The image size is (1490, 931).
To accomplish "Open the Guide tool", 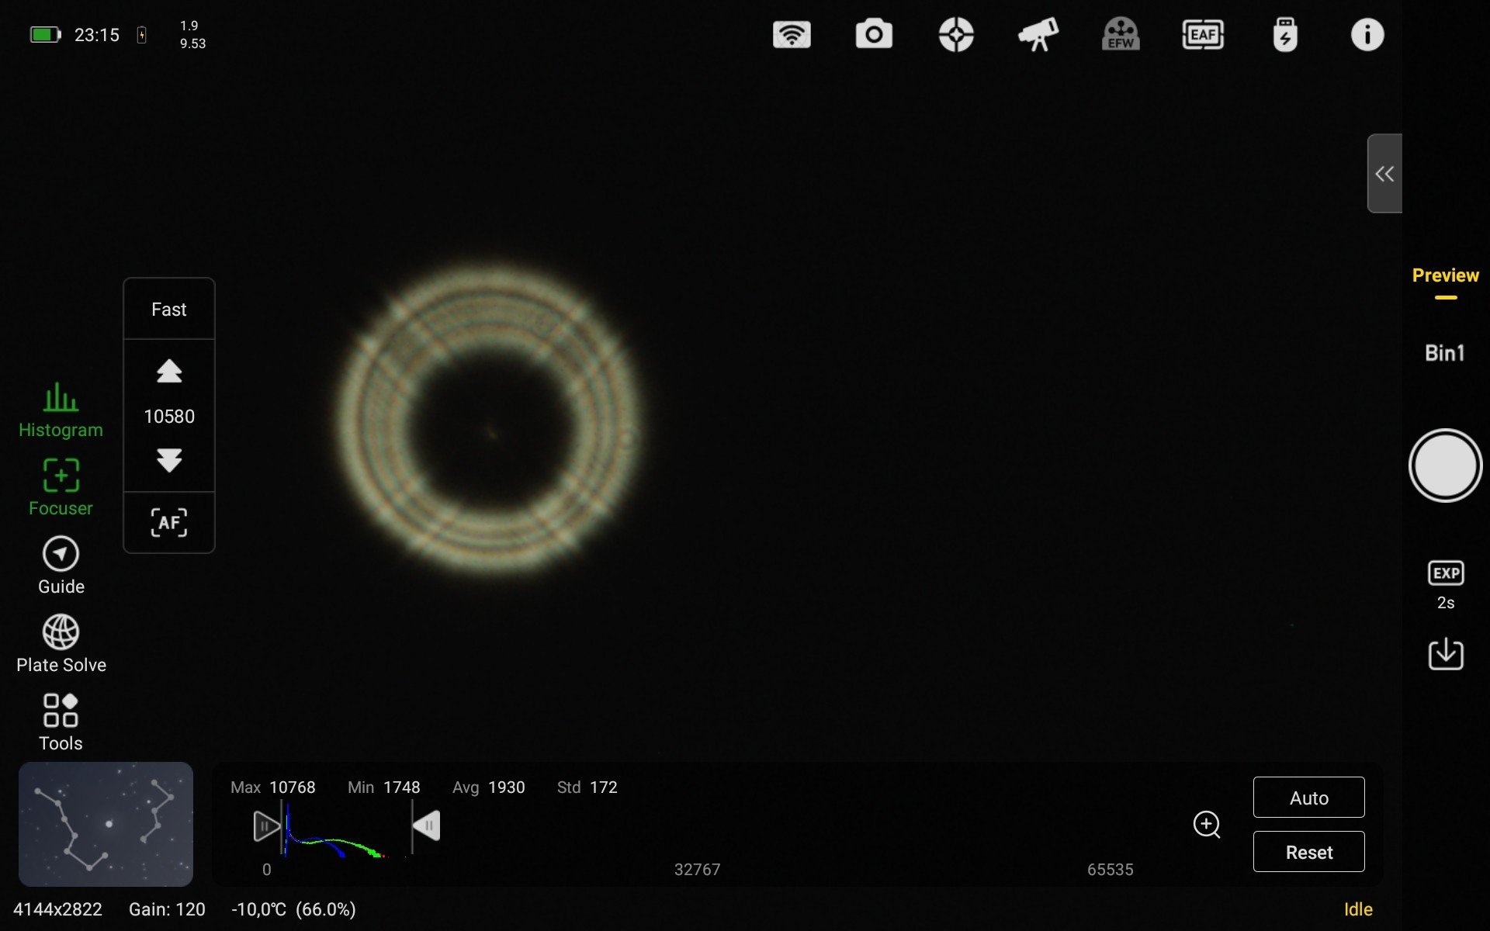I will 61,566.
